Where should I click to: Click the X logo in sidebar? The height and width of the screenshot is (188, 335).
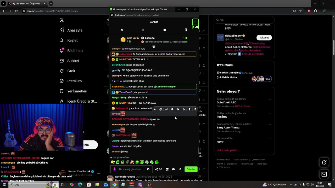click(62, 20)
